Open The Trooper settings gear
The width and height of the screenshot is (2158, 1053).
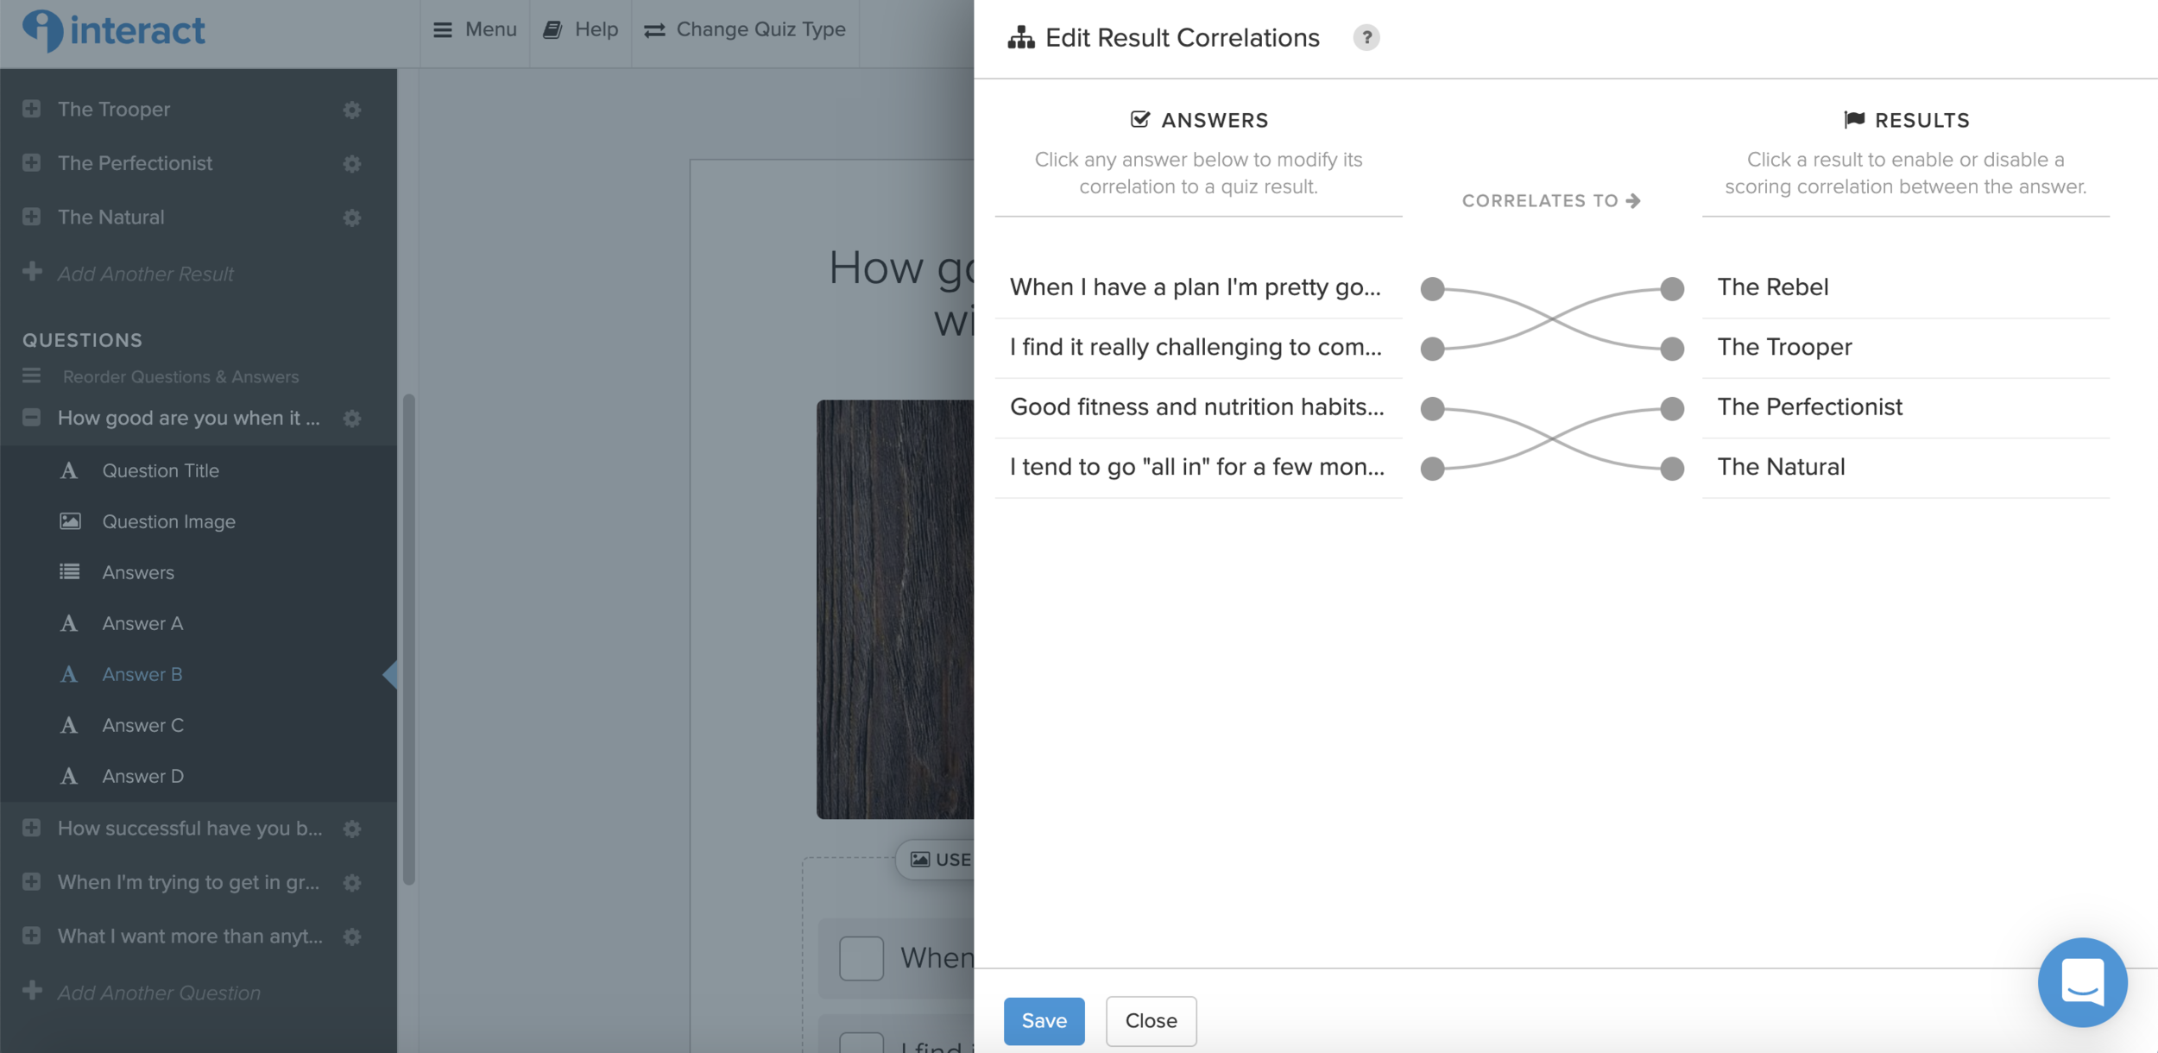[351, 110]
